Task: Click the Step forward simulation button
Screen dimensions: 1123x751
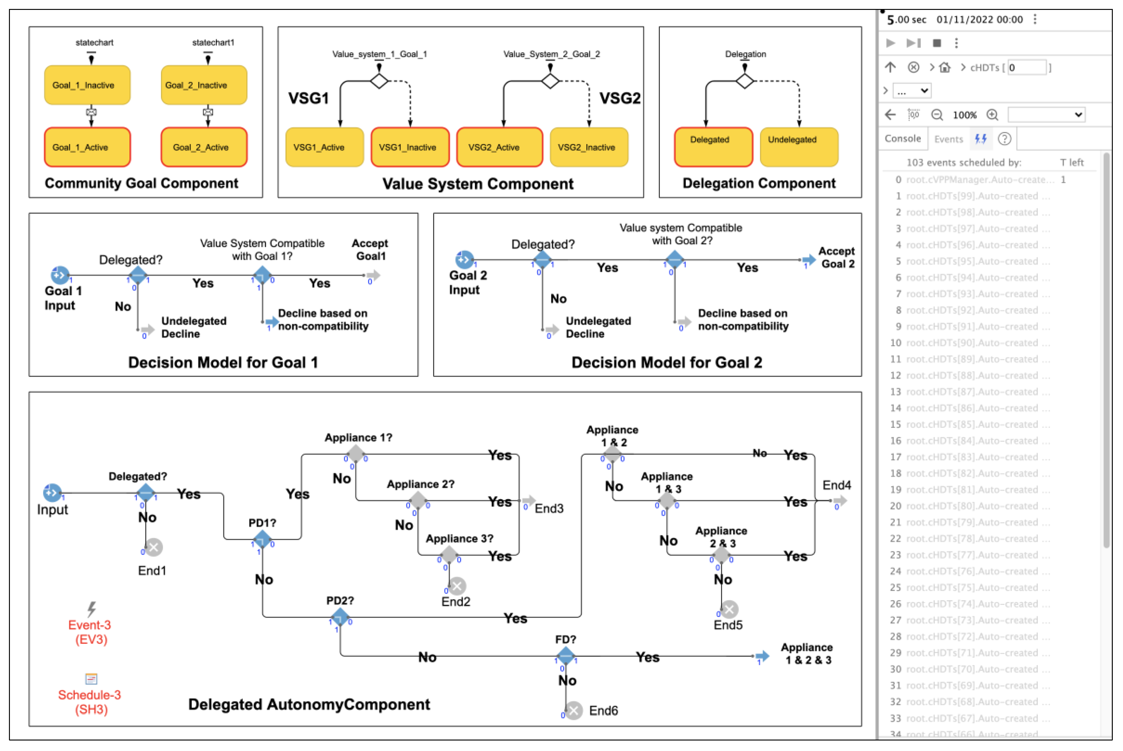Action: pyautogui.click(x=913, y=43)
